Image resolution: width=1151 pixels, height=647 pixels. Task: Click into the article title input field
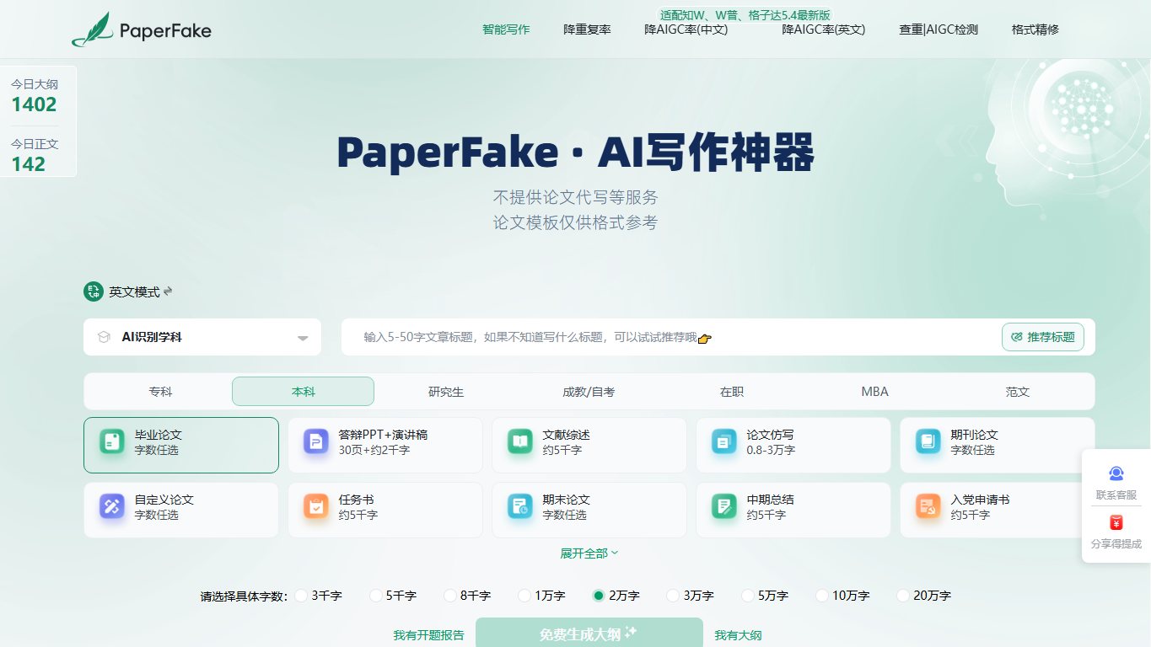click(x=670, y=337)
